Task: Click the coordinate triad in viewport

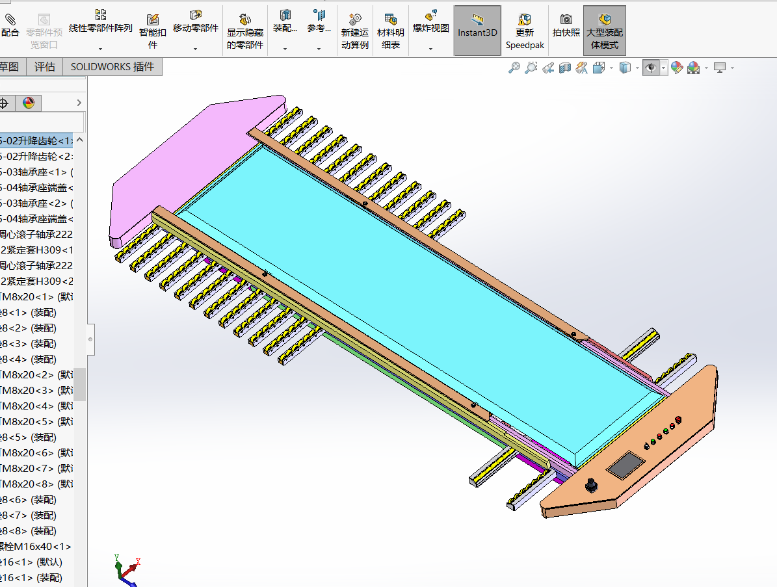Action: point(127,571)
